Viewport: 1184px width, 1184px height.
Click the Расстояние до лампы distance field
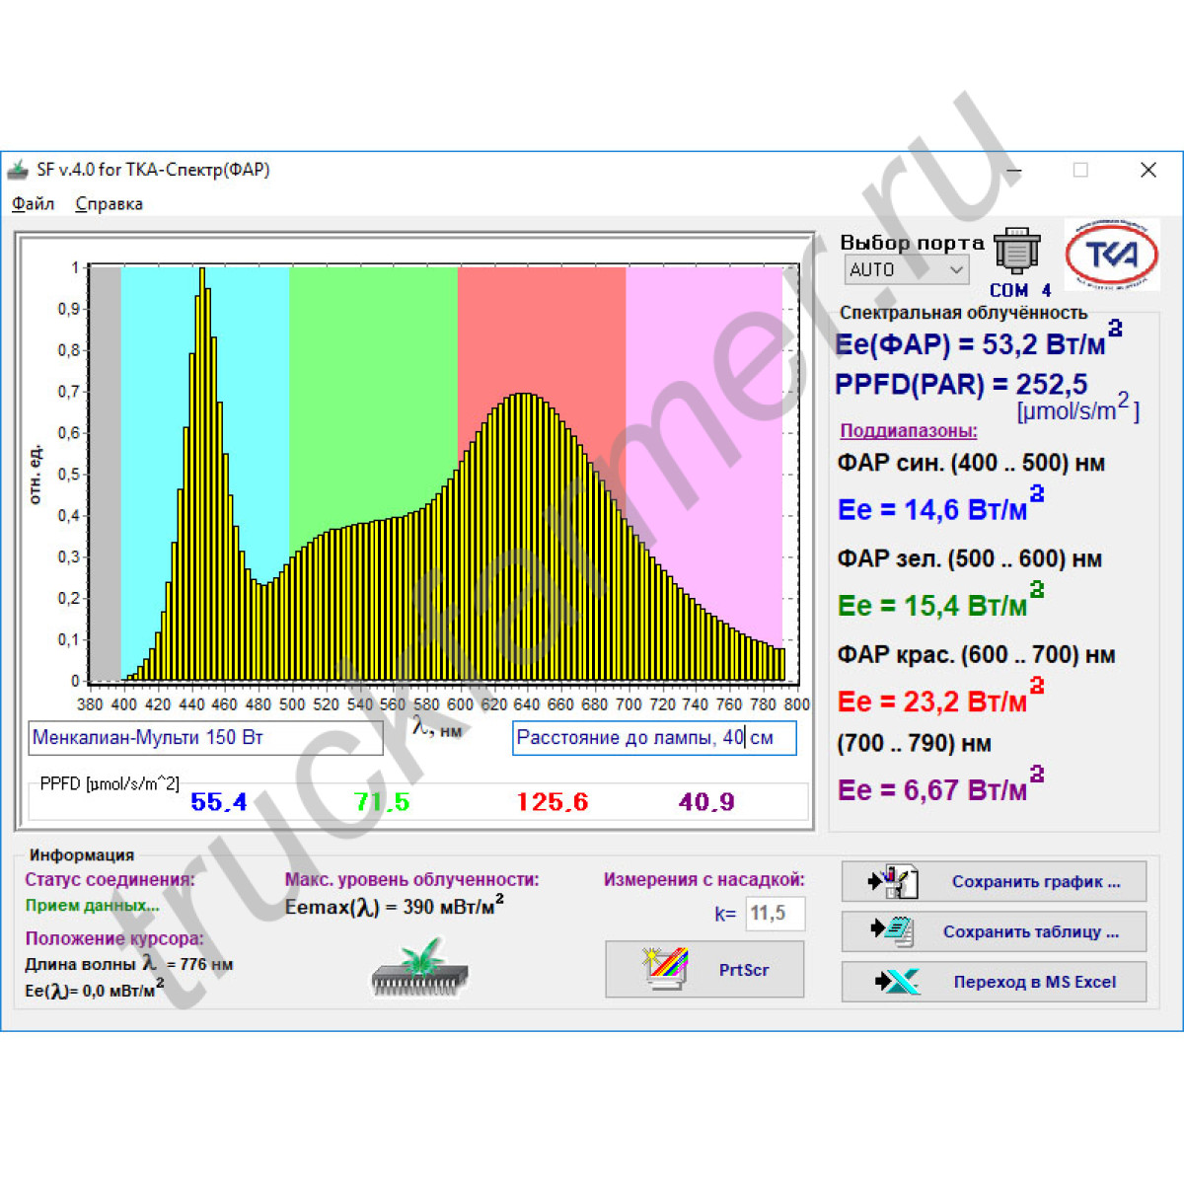[653, 738]
